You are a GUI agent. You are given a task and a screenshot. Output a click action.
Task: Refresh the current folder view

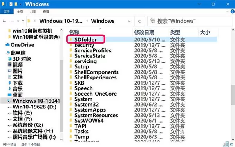coord(140,21)
